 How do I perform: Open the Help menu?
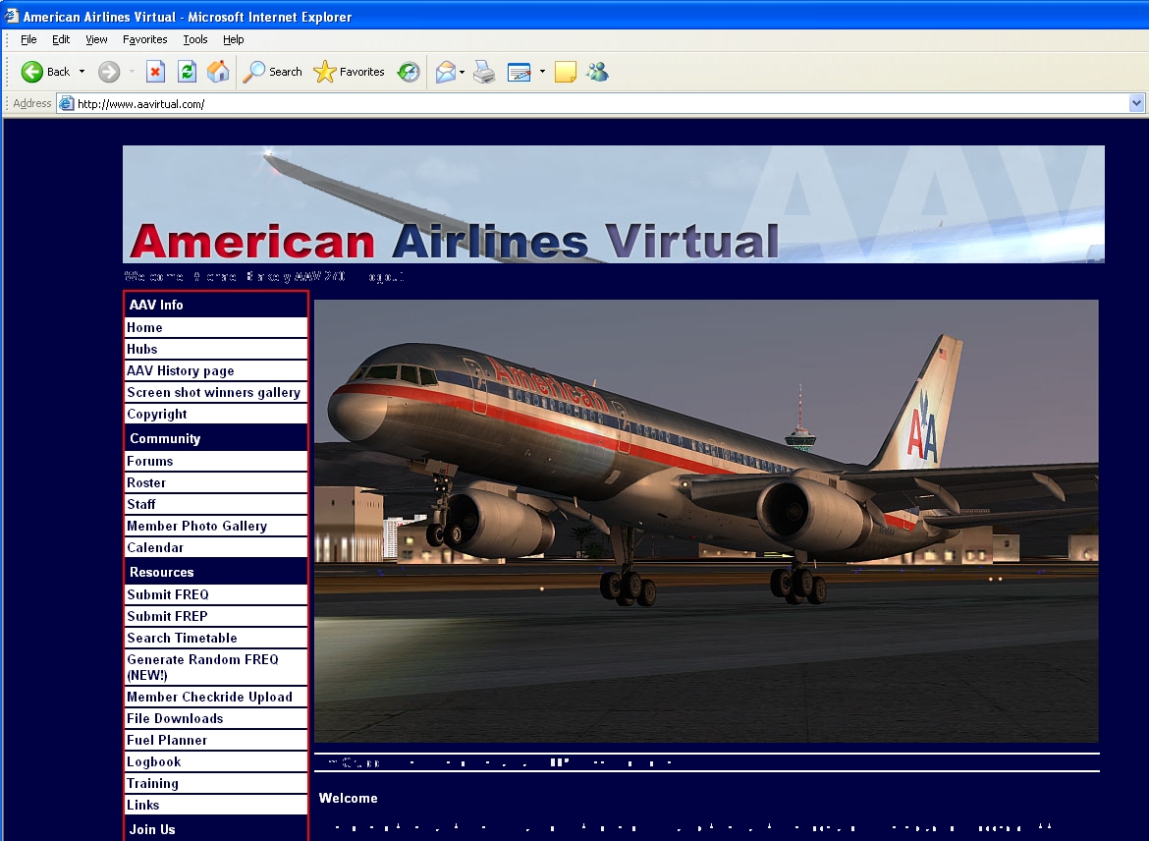[x=233, y=39]
